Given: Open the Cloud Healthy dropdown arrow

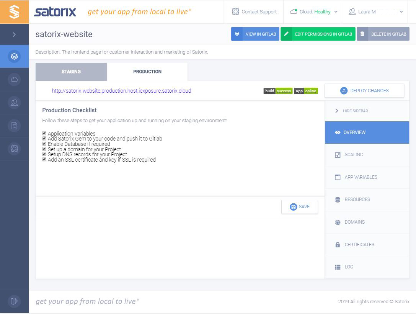Looking at the screenshot, I should tap(336, 11).
